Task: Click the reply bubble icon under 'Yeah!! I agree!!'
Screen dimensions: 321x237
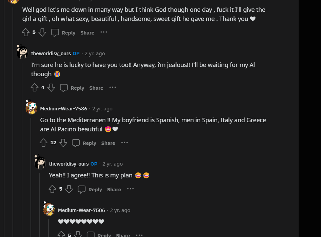Action: pos(82,189)
